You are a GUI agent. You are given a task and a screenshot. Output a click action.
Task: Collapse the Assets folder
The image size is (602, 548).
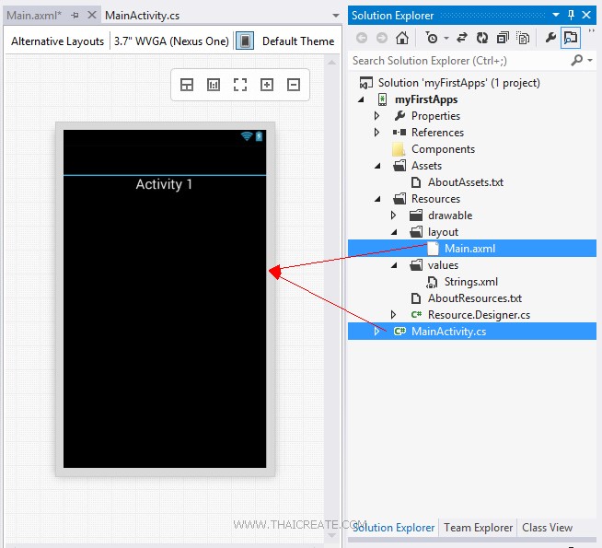point(377,166)
